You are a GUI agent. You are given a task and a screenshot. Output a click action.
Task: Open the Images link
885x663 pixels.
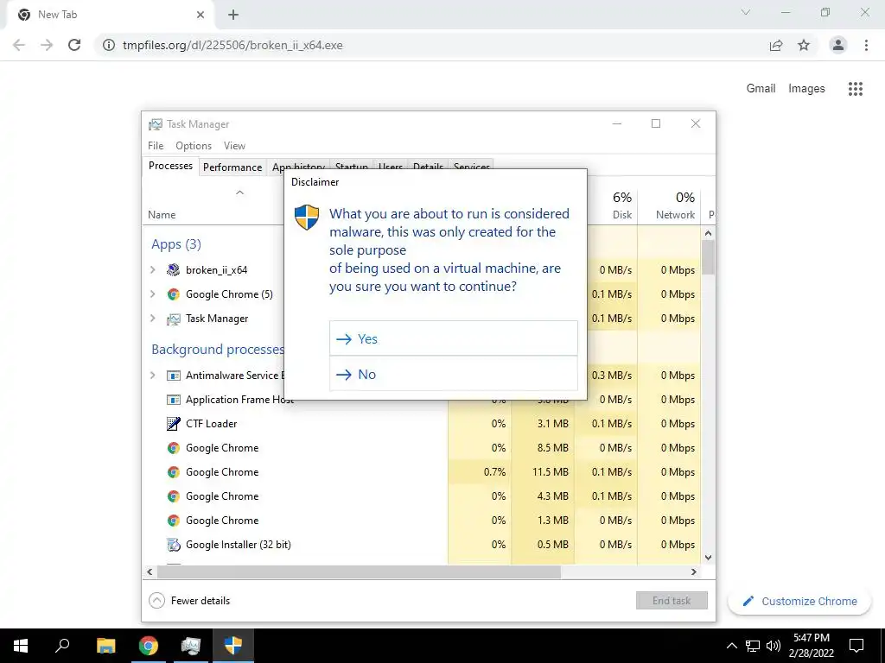[806, 89]
